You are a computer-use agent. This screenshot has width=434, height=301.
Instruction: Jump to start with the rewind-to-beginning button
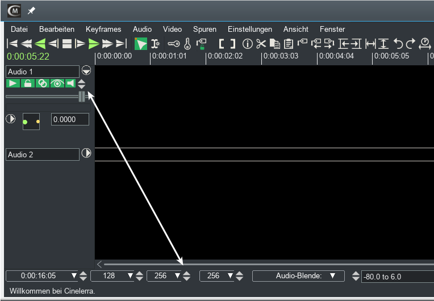click(12, 44)
